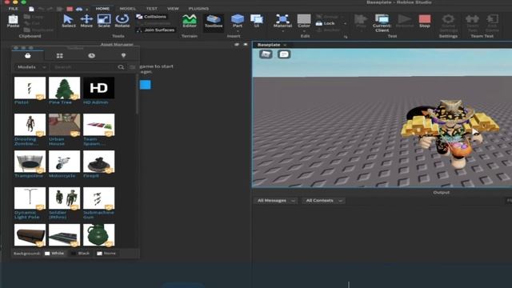Image resolution: width=512 pixels, height=288 pixels.
Task: Expand the Lock tool dropdown arrow
Action: (x=345, y=23)
